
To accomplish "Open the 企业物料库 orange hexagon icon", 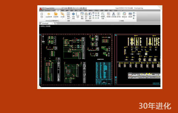I will click(x=49, y=14).
